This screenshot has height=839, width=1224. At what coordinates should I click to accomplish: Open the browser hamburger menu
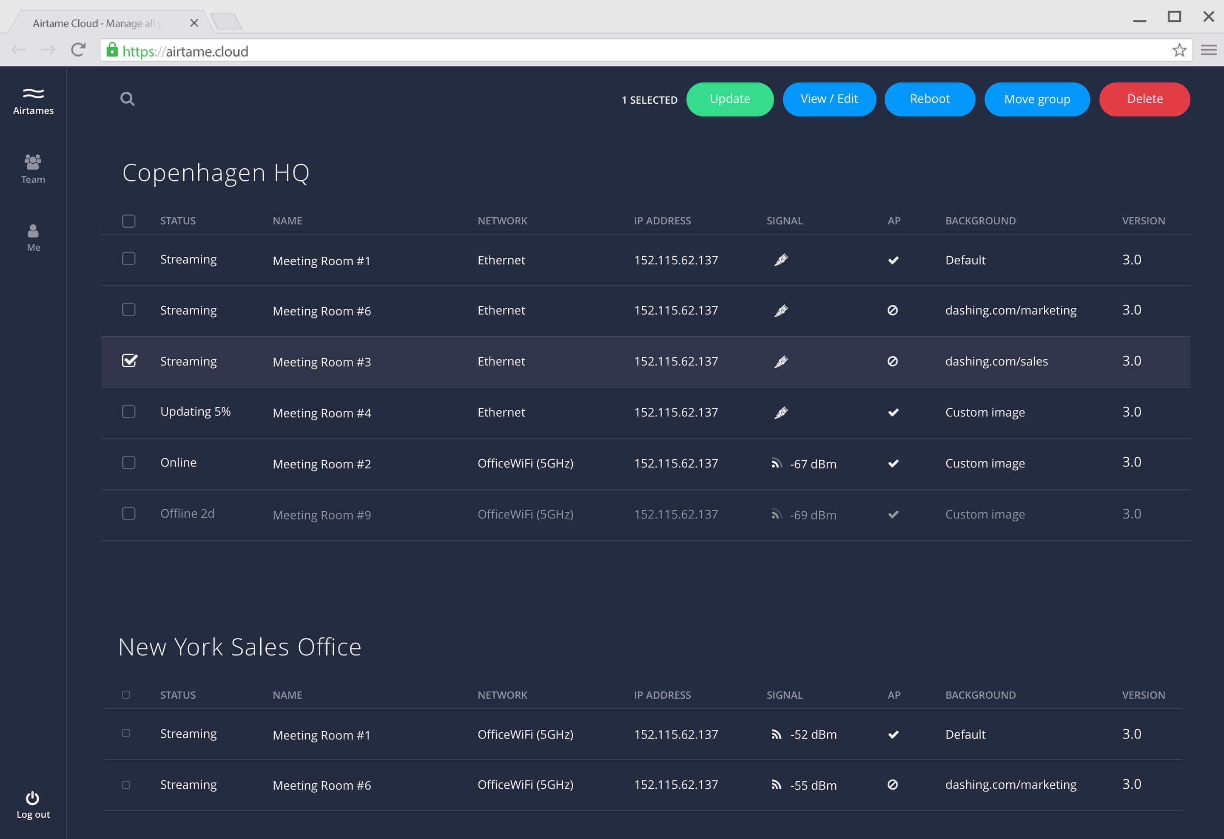pos(1208,50)
